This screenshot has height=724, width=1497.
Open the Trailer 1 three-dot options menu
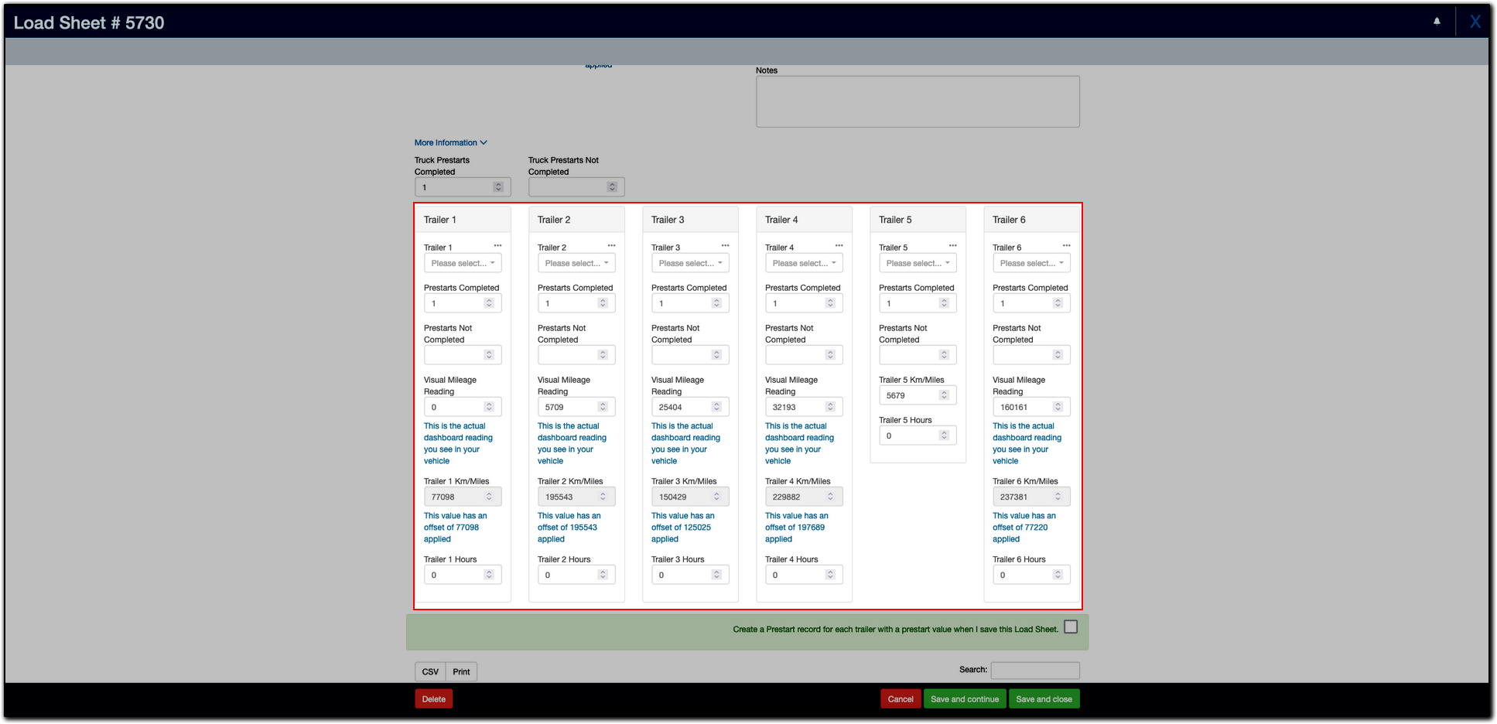pyautogui.click(x=497, y=246)
